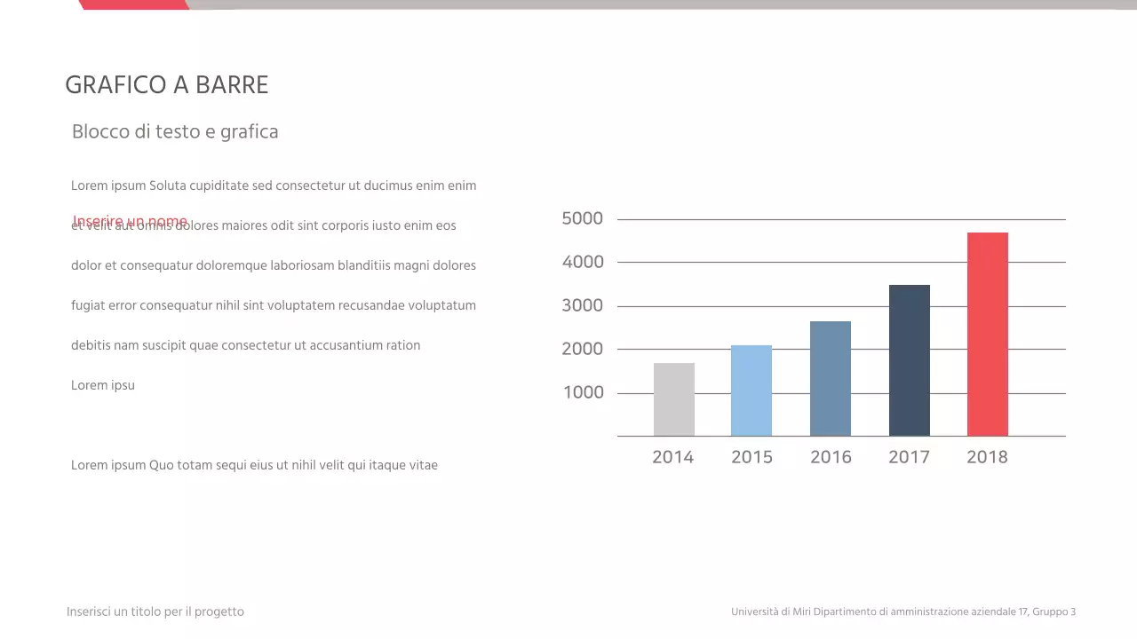The height and width of the screenshot is (639, 1137).
Task: Click footer Inserisci un titolo per il progetto
Action: click(x=155, y=611)
